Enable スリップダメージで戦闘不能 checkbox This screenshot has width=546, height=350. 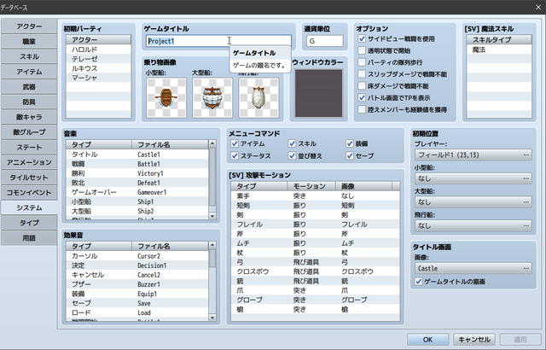click(x=362, y=74)
